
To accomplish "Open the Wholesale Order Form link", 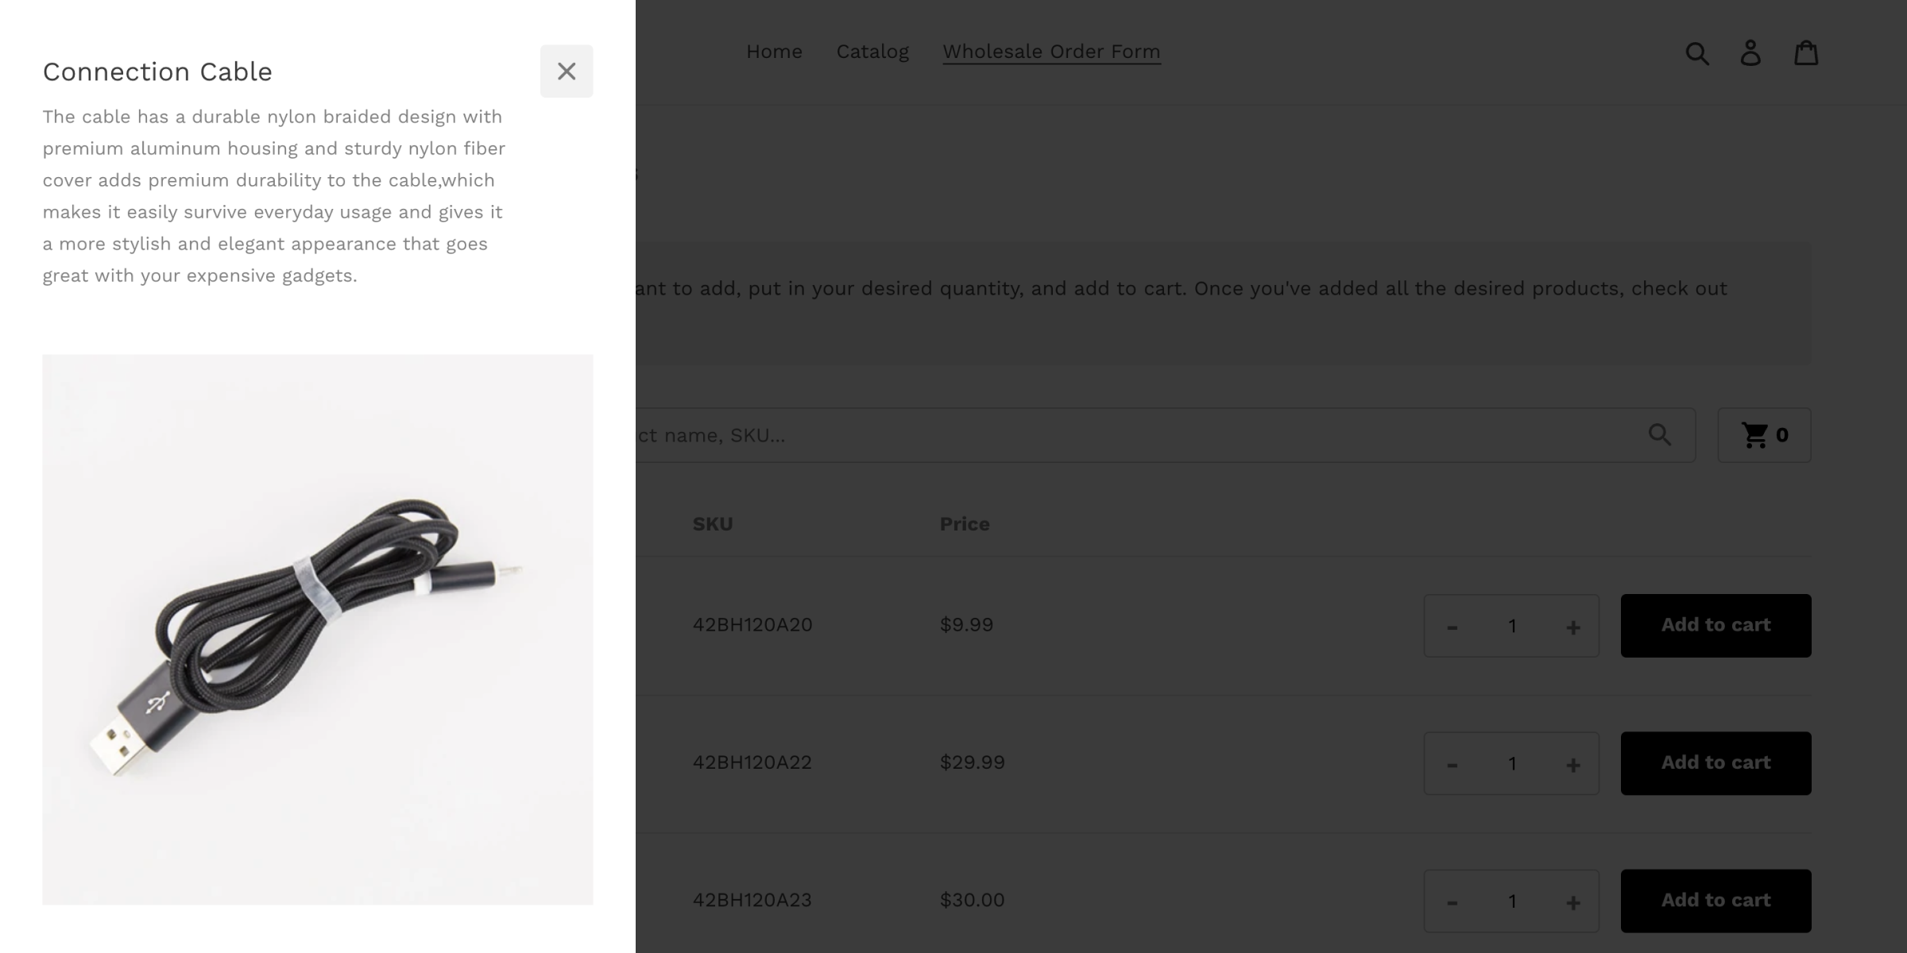I will click(1051, 52).
